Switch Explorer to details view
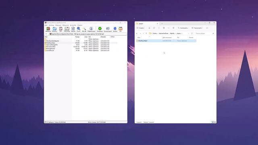This screenshot has width=258, height=145. [212, 122]
